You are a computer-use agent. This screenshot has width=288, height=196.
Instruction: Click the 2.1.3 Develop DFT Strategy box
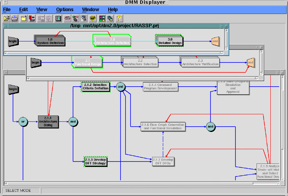96,162
